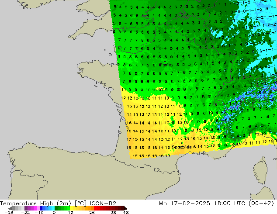277x214 pixels.
Task: Click the Paris city label on the map
Action: pyautogui.click(x=166, y=65)
